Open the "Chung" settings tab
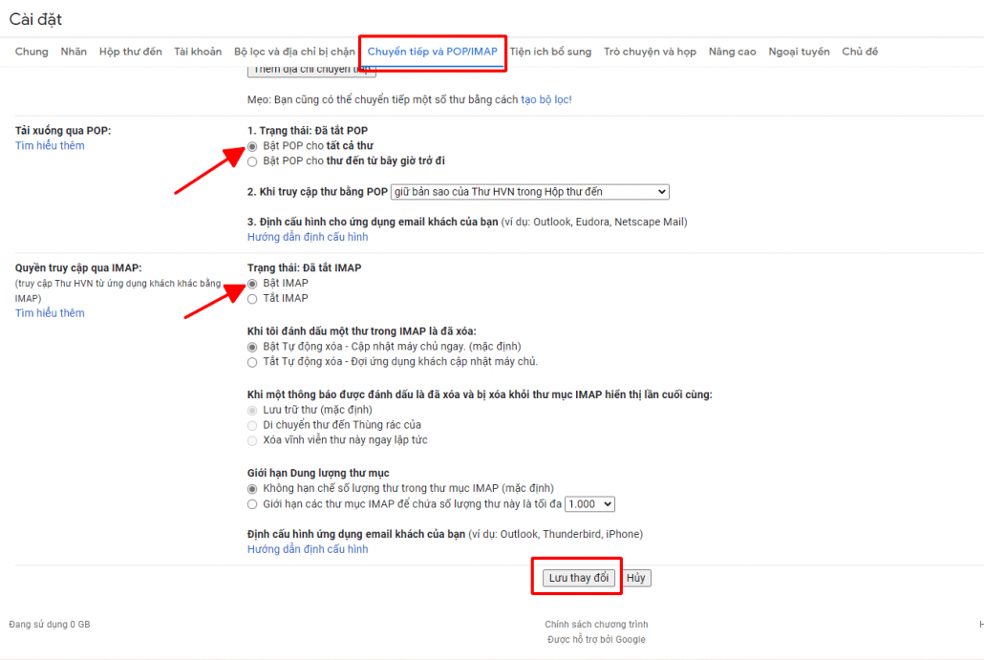Viewport: 984px width, 660px height. click(32, 52)
